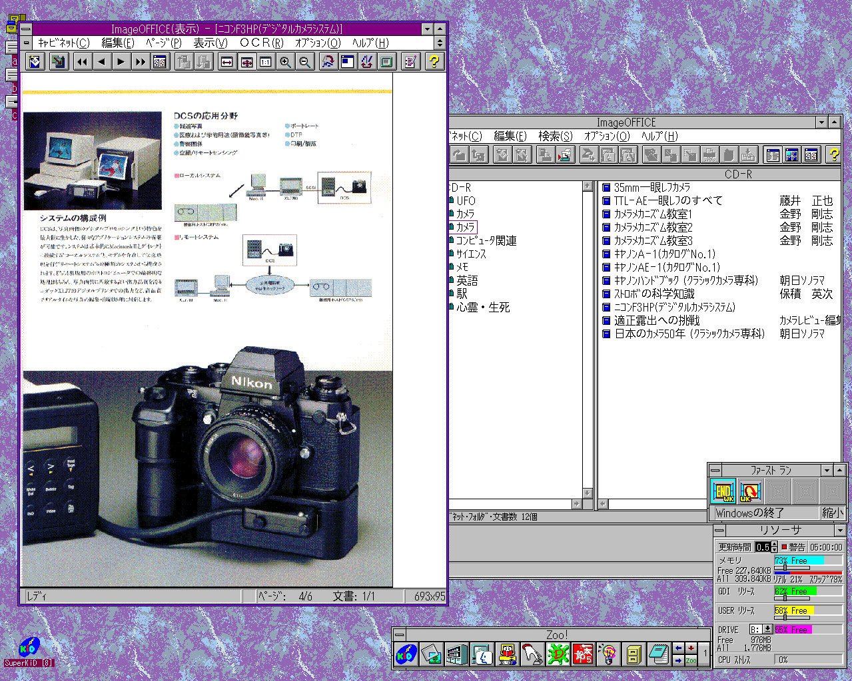The image size is (852, 681).
Task: Open file cabinet icon in Zoo! bar
Action: coord(634,654)
